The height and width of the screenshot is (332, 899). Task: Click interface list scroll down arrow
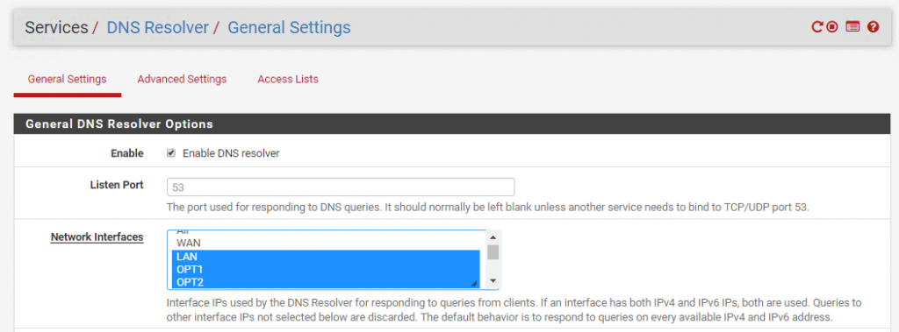pyautogui.click(x=493, y=281)
